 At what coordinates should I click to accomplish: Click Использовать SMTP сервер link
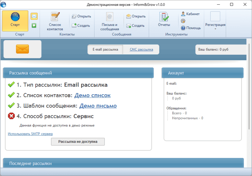30,134
